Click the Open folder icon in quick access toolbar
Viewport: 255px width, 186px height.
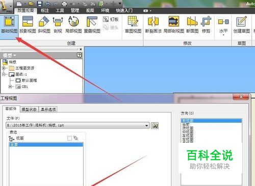coord(31,4)
